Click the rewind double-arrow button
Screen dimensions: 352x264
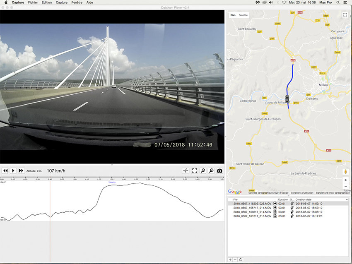[x=5, y=171]
